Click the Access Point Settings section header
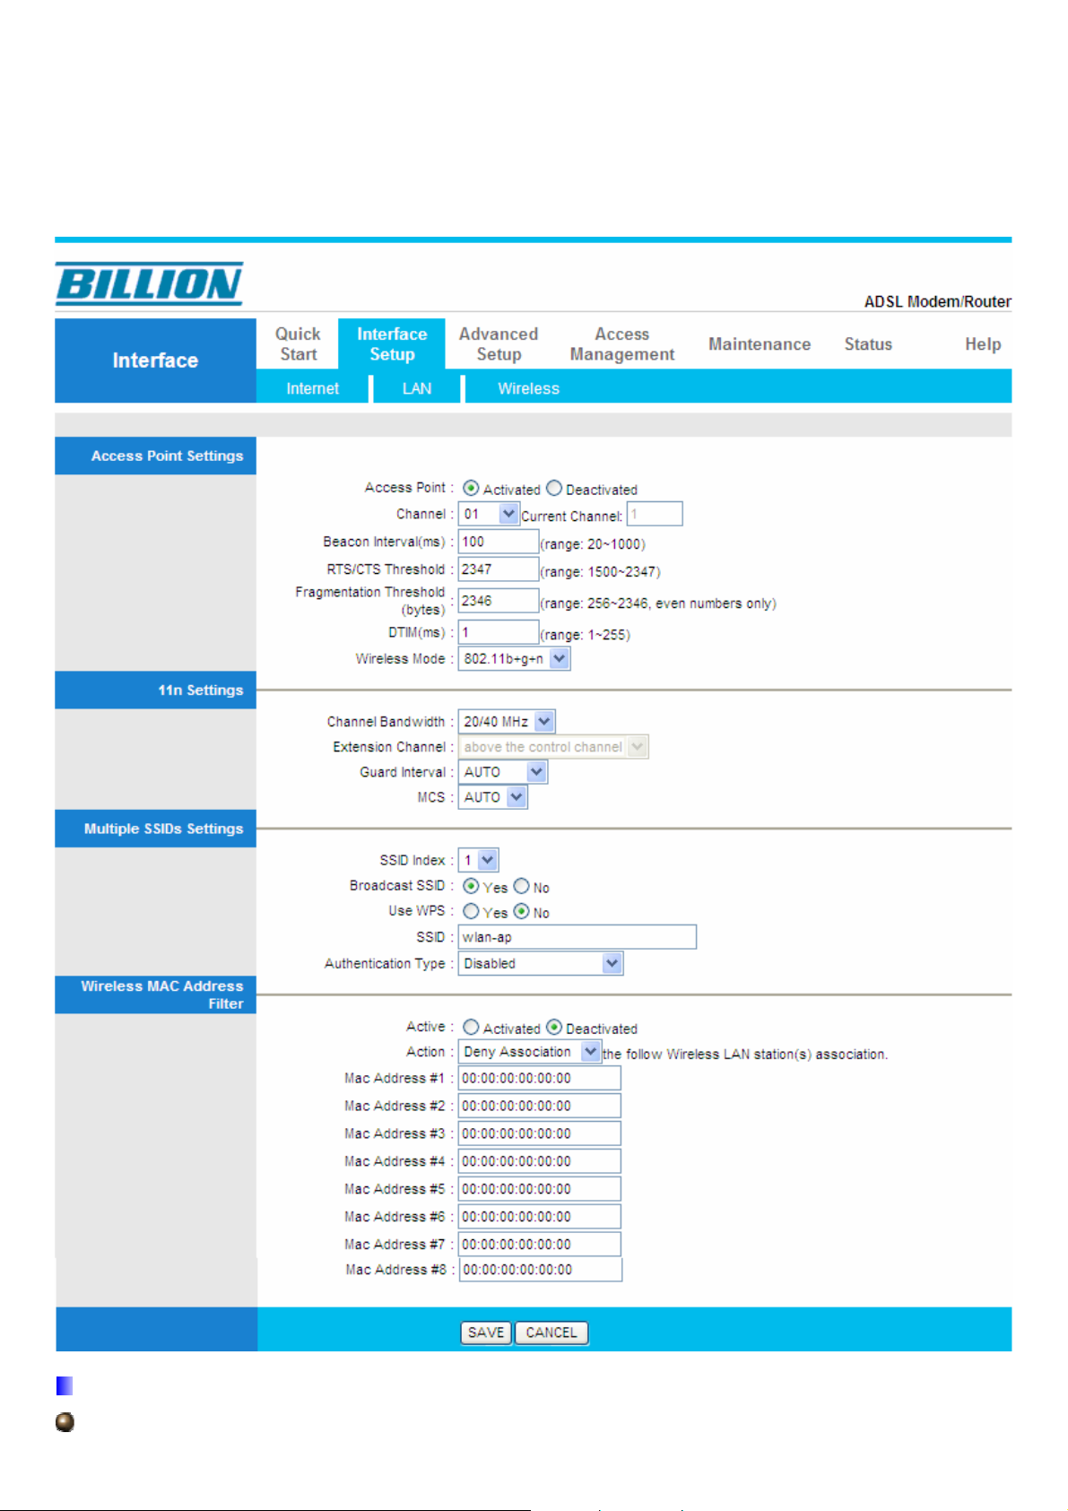Image resolution: width=1068 pixels, height=1511 pixels. [x=155, y=456]
